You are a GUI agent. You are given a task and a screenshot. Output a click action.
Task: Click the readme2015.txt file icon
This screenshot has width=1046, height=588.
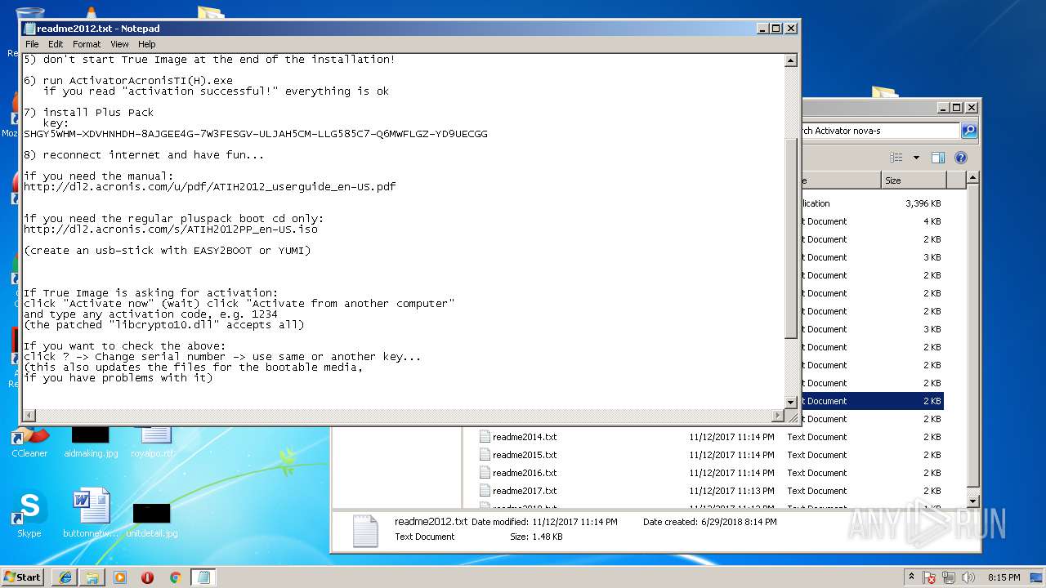pyautogui.click(x=485, y=455)
